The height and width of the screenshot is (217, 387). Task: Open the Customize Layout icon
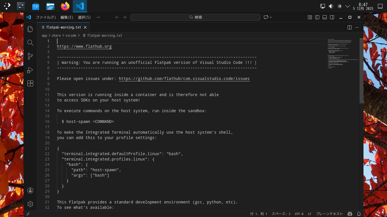click(310, 17)
